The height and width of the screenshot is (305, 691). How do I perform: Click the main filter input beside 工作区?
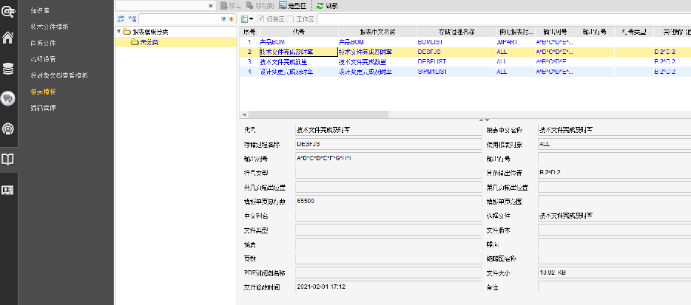click(504, 19)
